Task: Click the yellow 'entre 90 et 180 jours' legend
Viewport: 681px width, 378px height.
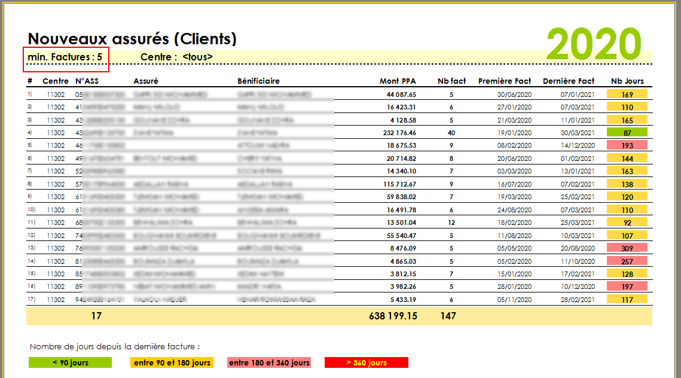Action: (x=172, y=362)
